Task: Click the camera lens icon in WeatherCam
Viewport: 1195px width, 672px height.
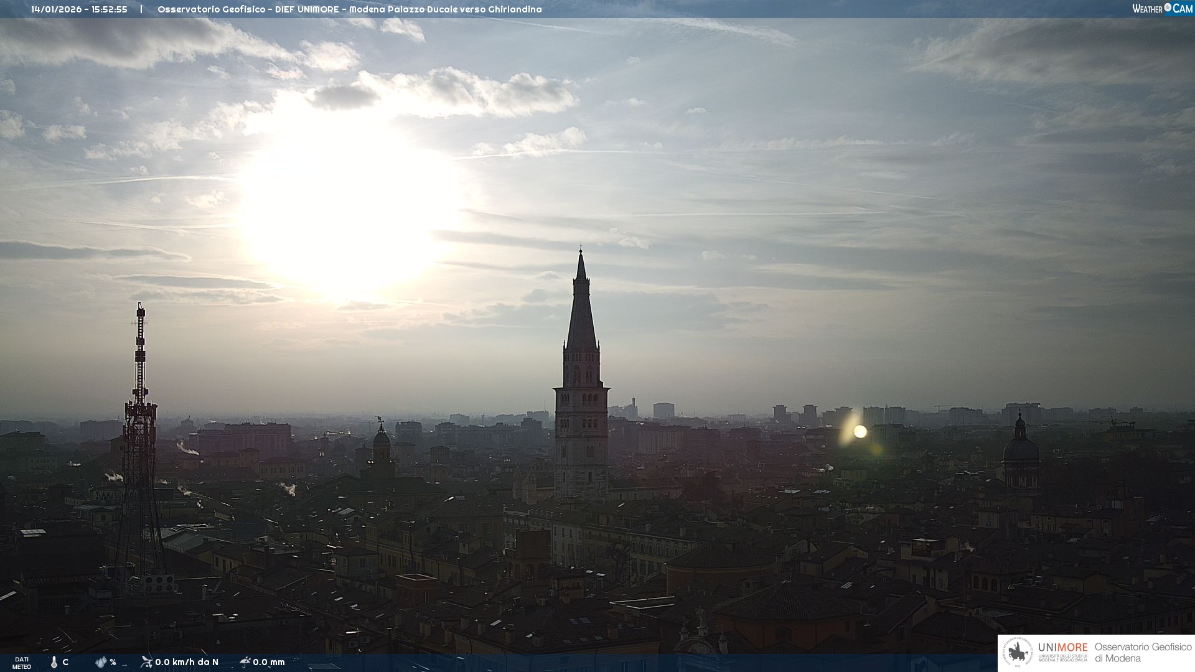Action: (1168, 7)
